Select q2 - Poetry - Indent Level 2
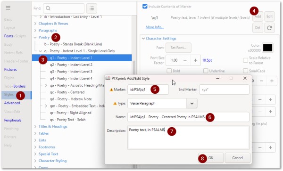Viewport: 283px width, 171px height. point(71,65)
